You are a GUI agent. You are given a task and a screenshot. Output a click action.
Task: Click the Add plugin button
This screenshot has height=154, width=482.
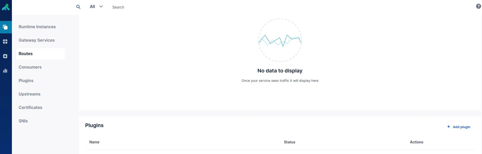pyautogui.click(x=459, y=127)
